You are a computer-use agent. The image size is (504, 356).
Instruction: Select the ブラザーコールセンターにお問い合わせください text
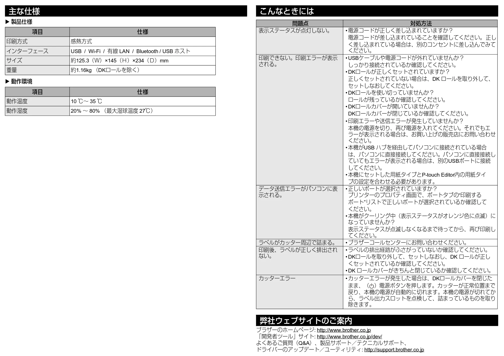(408, 243)
